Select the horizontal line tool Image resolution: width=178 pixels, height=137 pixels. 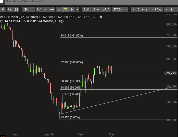point(45,9)
